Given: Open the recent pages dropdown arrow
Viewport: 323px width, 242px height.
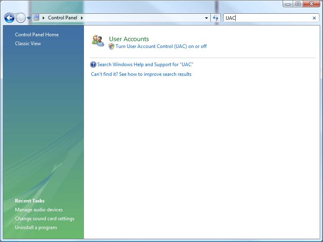Looking at the screenshot, I should (x=29, y=18).
